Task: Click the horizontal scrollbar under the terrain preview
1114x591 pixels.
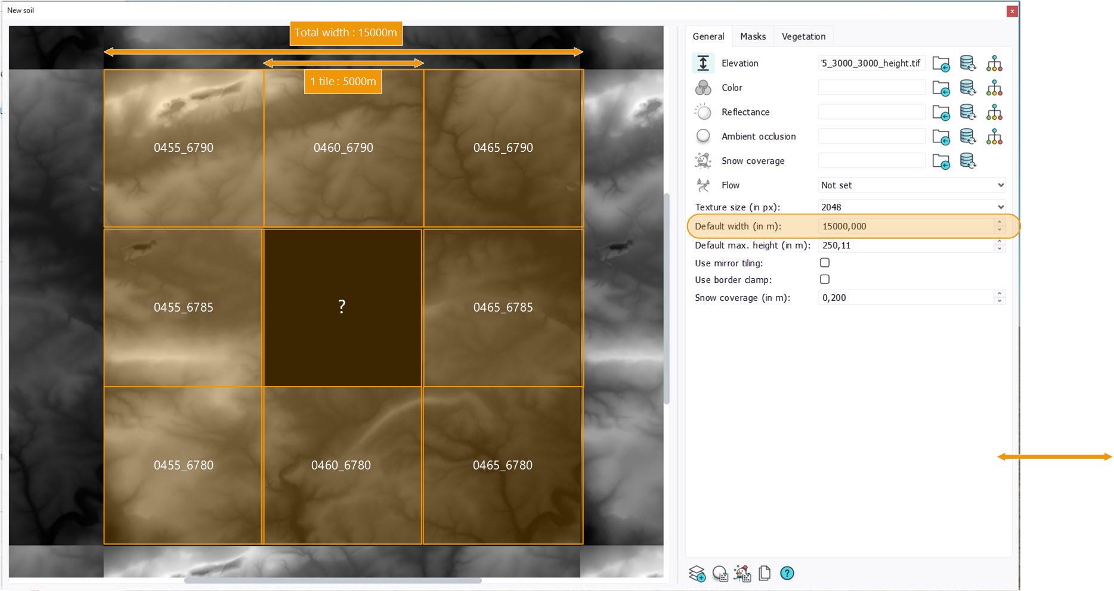Action: click(x=333, y=580)
